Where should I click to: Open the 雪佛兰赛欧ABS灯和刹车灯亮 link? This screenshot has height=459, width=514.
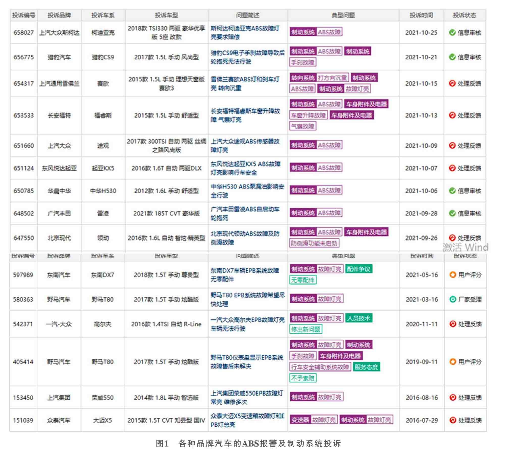tap(245, 84)
